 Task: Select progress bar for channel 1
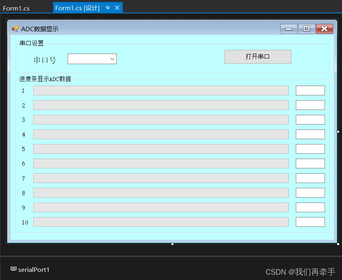161,90
